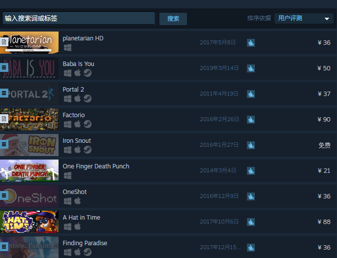The height and width of the screenshot is (258, 337).
Task: Click the document badge icon on the Factorio thumbnail
Action: click(4, 119)
